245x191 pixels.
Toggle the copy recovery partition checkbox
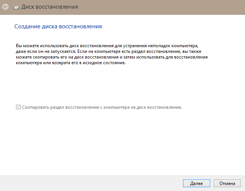(18, 107)
